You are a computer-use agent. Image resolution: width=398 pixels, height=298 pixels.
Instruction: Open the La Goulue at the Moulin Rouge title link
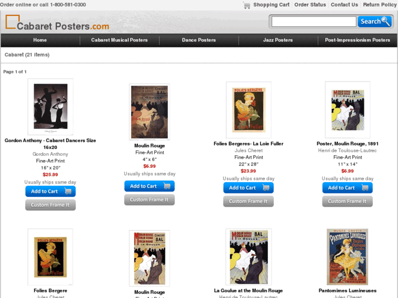coord(249,291)
